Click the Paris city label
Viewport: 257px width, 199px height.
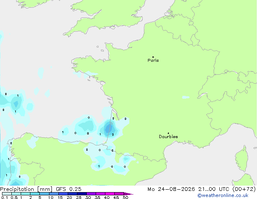point(153,61)
